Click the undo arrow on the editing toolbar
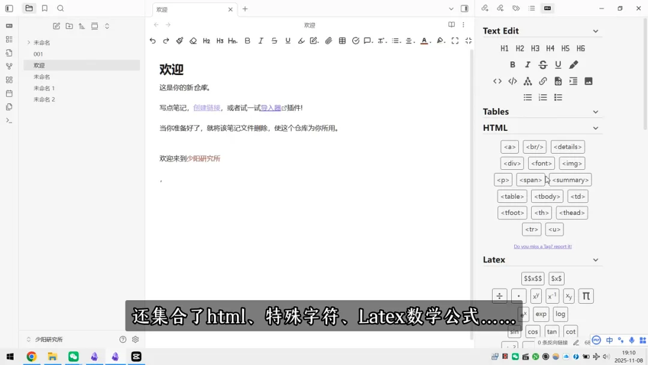This screenshot has width=648, height=365. coord(152,40)
